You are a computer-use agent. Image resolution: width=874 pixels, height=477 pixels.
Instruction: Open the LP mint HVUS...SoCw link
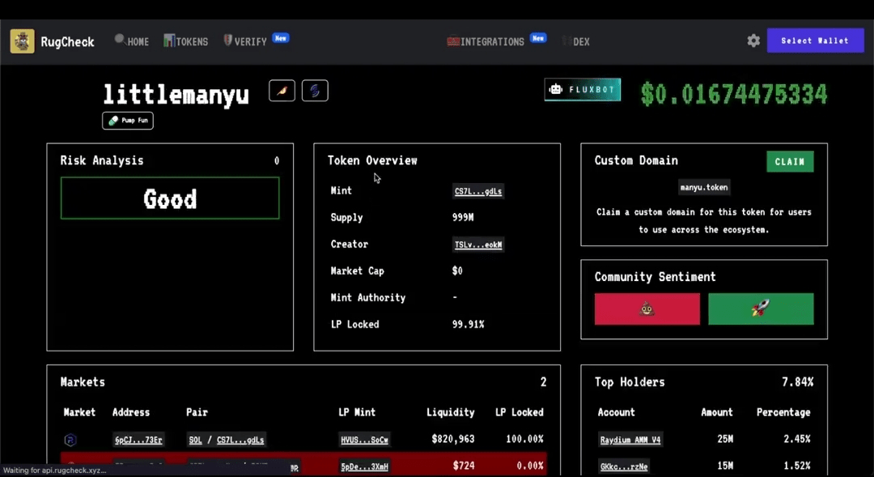click(x=364, y=440)
